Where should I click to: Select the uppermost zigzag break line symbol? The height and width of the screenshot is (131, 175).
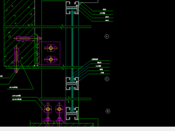click(62, 27)
